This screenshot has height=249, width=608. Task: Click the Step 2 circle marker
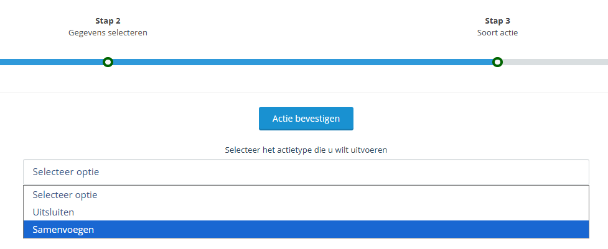pyautogui.click(x=108, y=62)
